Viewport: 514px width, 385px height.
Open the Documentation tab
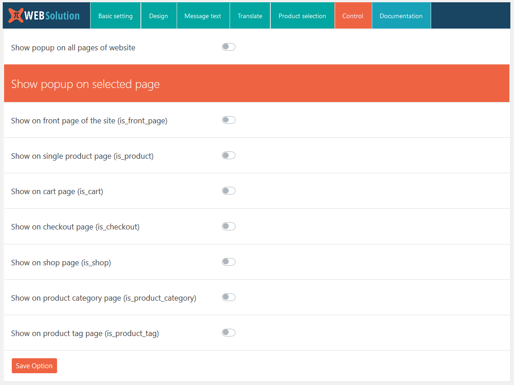pos(401,15)
